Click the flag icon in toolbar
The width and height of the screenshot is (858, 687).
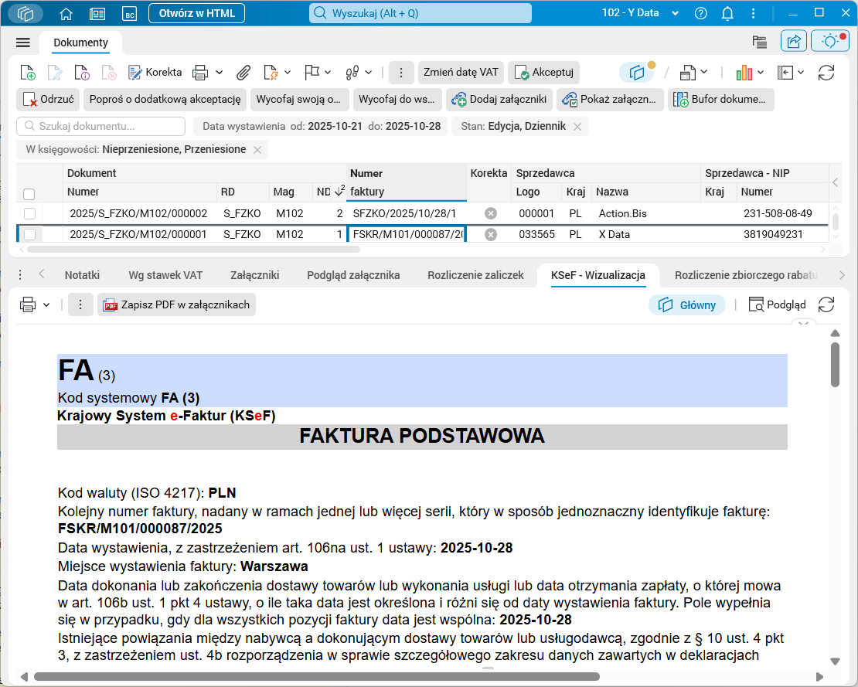click(312, 72)
